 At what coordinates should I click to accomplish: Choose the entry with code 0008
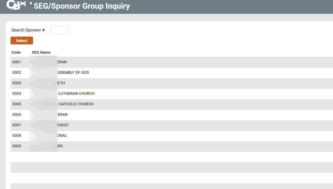tap(17, 136)
